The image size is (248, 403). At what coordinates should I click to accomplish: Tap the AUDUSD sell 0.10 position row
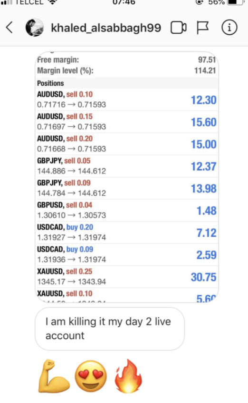coord(127,100)
